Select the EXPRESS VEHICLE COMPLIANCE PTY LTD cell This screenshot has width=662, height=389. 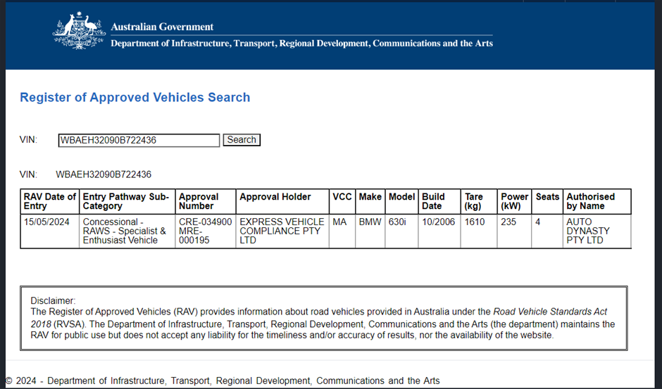282,231
